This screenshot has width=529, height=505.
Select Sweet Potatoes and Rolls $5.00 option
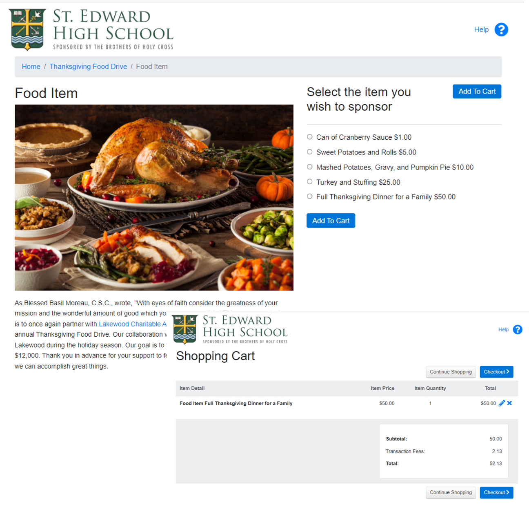tap(310, 152)
